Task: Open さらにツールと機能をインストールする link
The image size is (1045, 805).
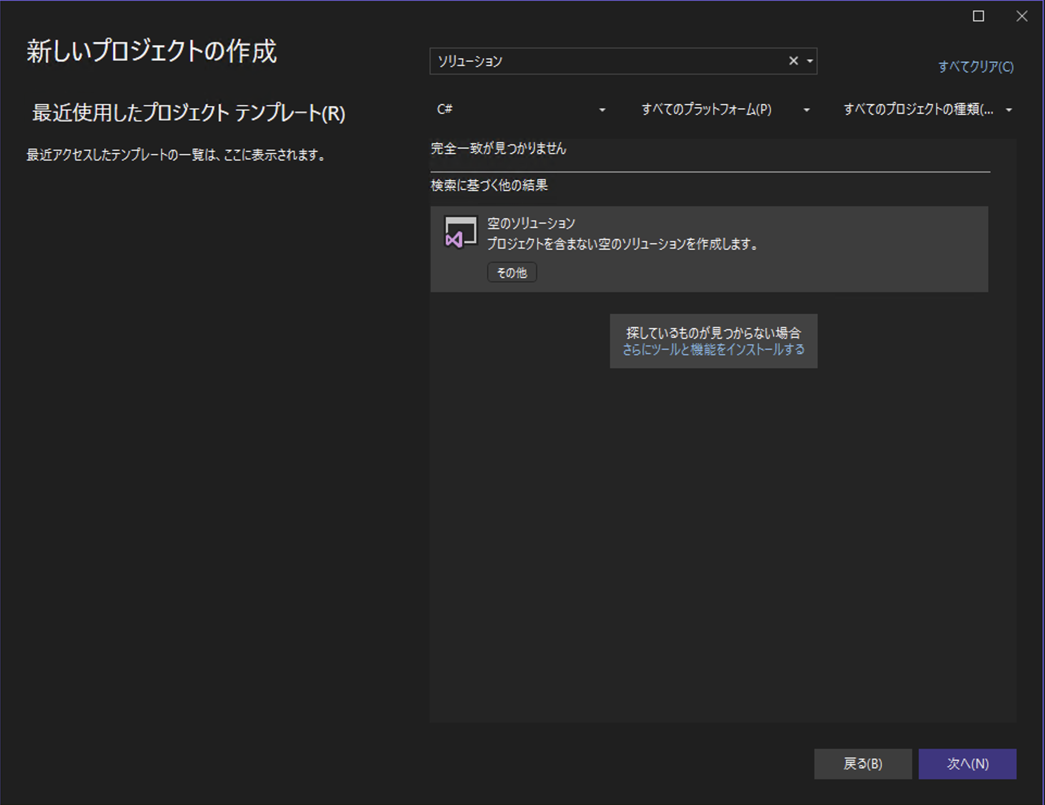Action: click(713, 350)
